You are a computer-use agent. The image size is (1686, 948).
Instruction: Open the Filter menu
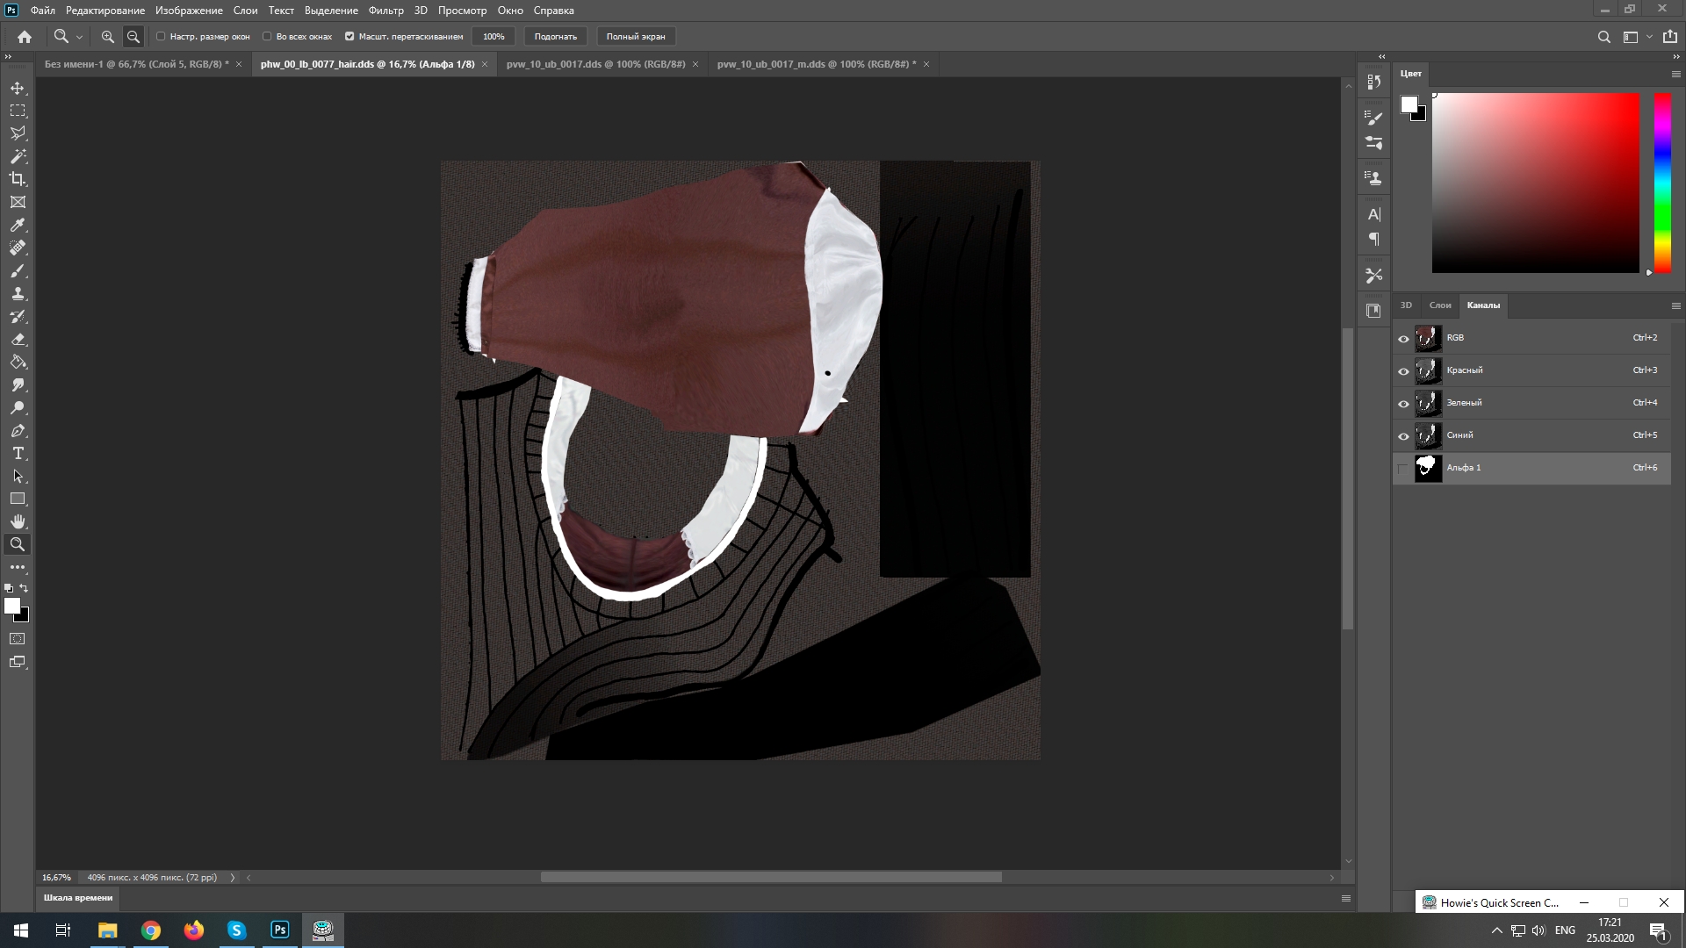pyautogui.click(x=385, y=11)
